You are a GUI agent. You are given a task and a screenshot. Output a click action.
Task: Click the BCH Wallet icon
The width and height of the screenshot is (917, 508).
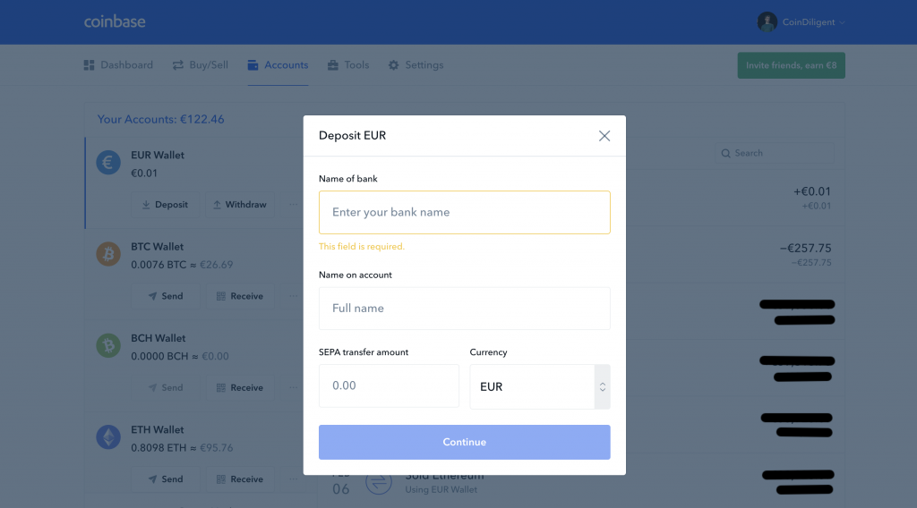coord(108,346)
